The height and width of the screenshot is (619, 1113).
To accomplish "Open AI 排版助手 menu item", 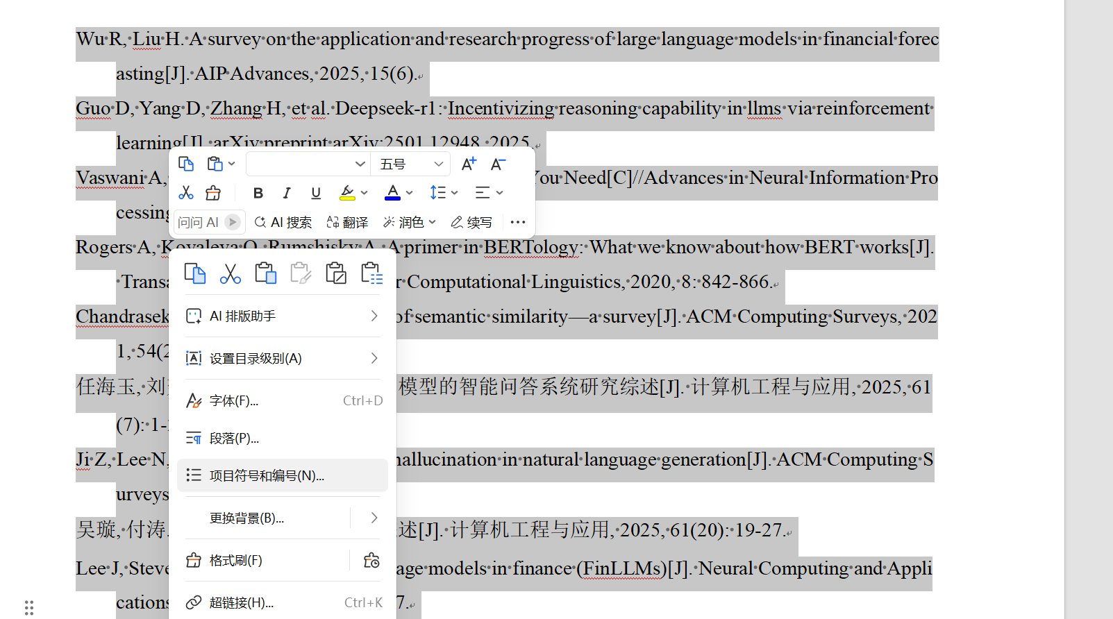I will [x=283, y=316].
